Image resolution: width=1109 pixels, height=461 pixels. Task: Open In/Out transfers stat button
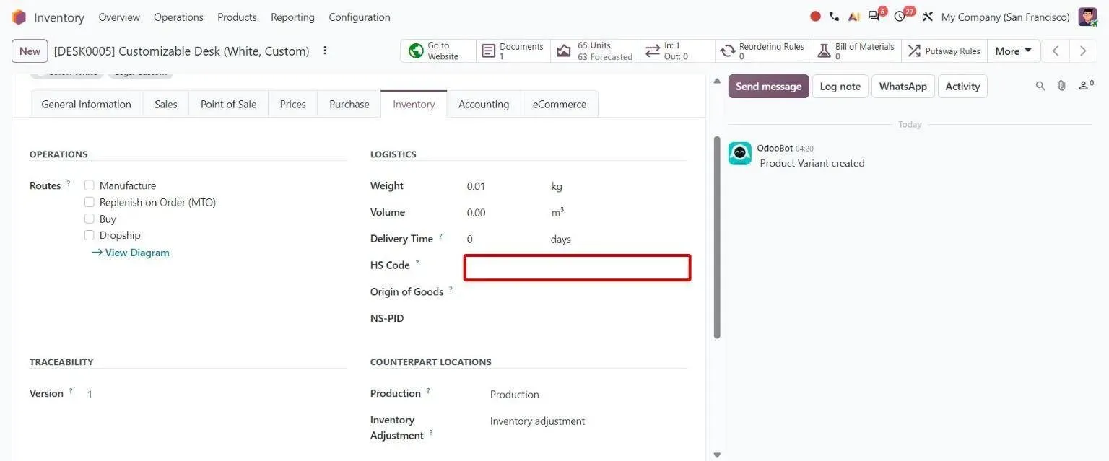(677, 51)
